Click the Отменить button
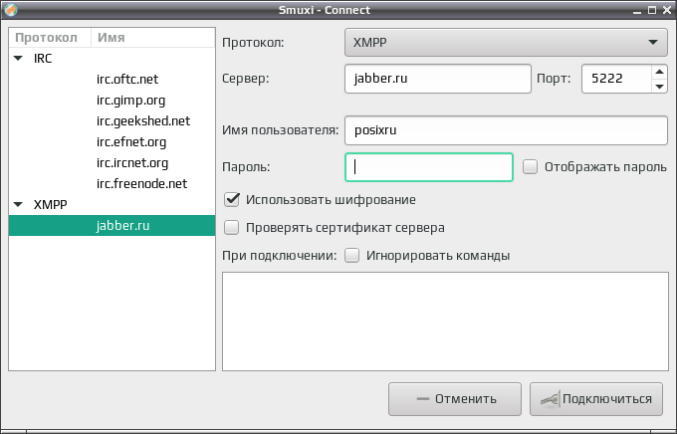 (x=455, y=399)
